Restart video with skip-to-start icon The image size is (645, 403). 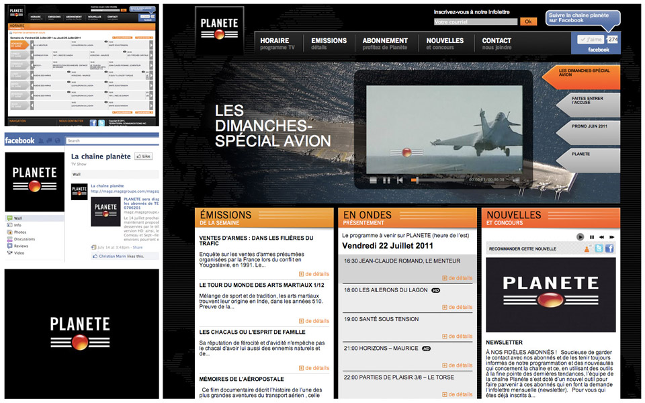coord(400,180)
